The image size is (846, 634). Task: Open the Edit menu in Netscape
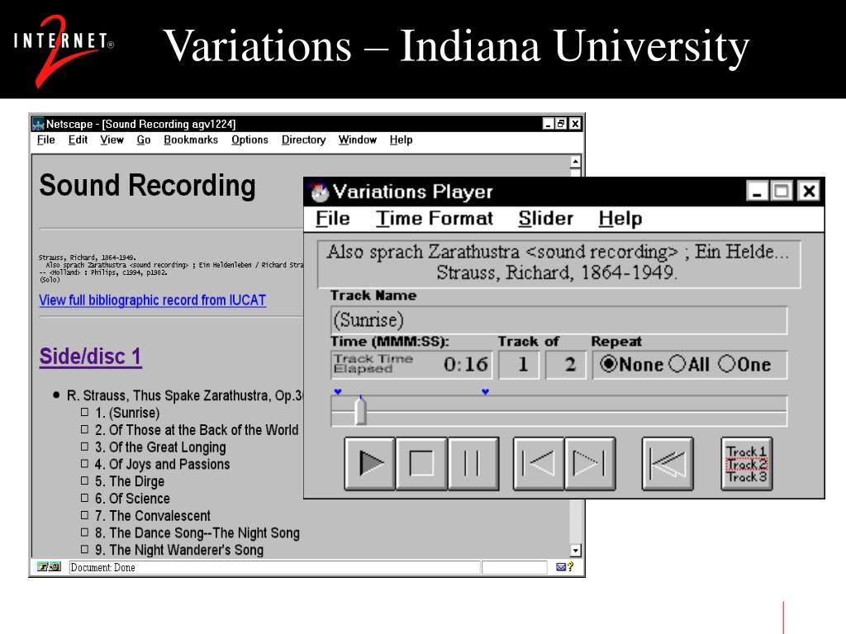(x=78, y=140)
